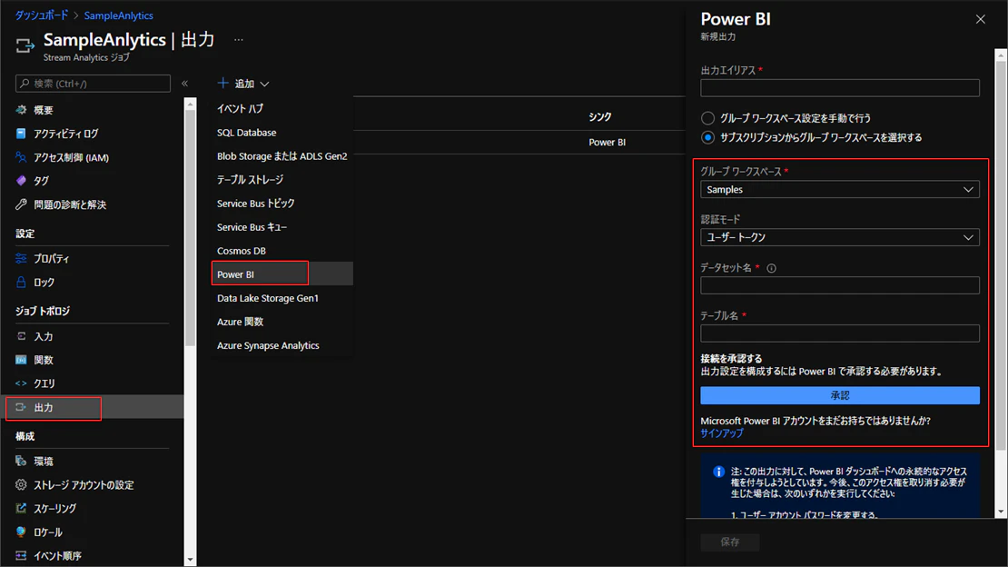Viewport: 1008px width, 567px height.
Task: Click the シンク column header
Action: click(599, 116)
